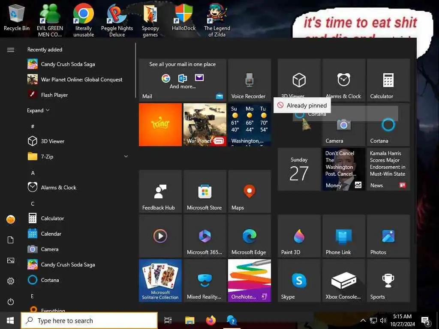The width and height of the screenshot is (439, 329).
Task: Launch Firefox from the taskbar
Action: tap(211, 320)
